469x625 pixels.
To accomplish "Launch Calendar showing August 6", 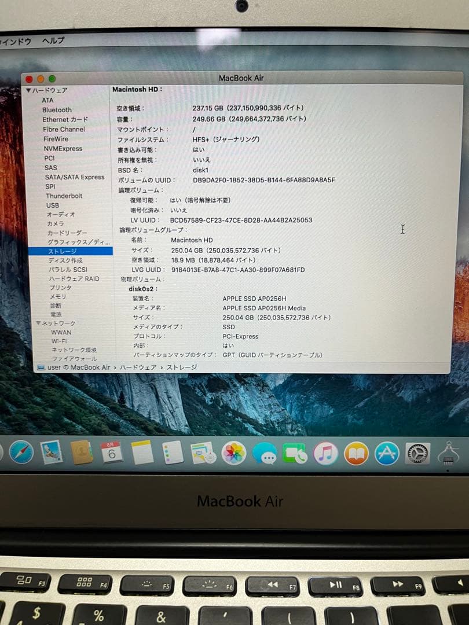I will pos(113,453).
